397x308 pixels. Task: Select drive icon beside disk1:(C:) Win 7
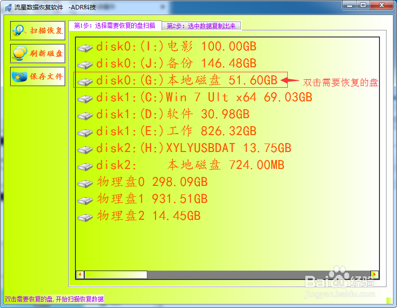85,99
